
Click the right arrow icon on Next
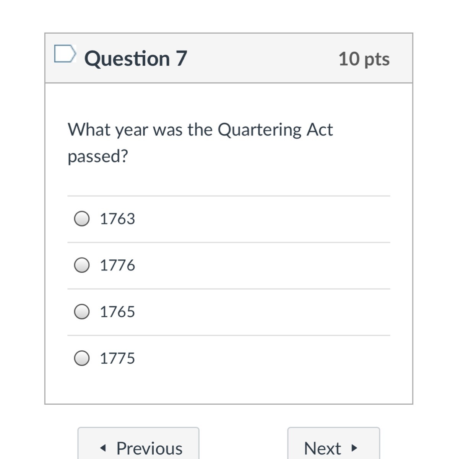(x=354, y=448)
